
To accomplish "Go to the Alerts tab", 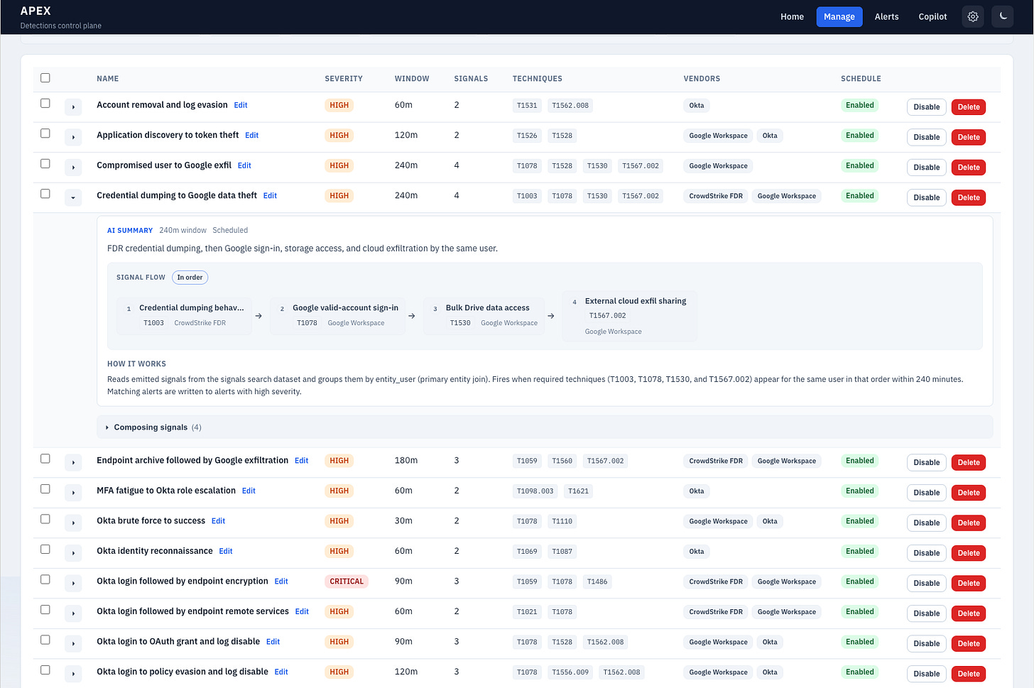I will (886, 16).
